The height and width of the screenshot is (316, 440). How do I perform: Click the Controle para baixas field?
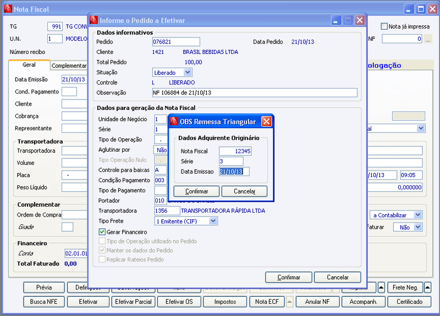pos(161,170)
